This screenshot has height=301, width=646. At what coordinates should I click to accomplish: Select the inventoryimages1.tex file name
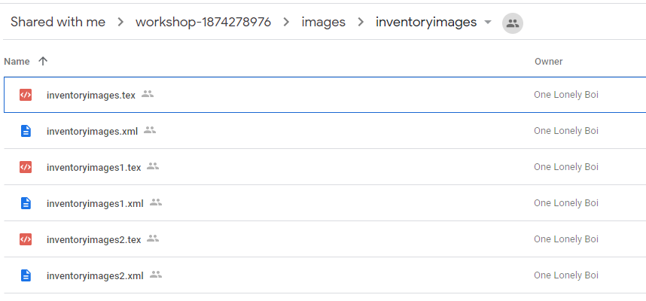tap(93, 167)
